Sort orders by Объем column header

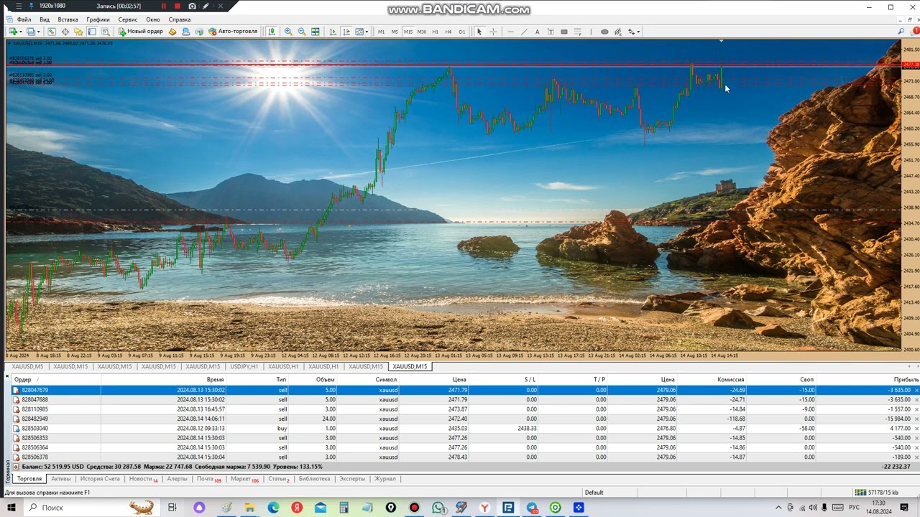tap(325, 380)
